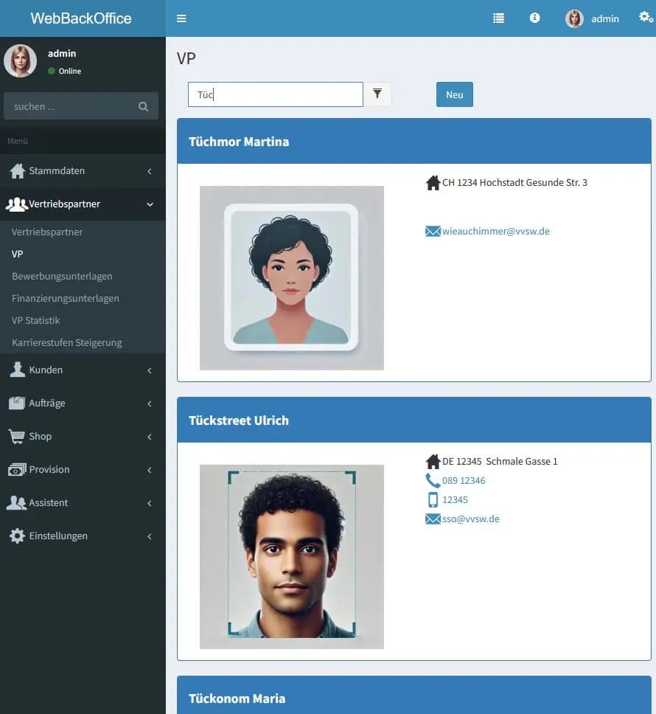Collapse the Vertriebspartner menu section
Image resolution: width=656 pixels, height=714 pixels.
pyautogui.click(x=83, y=204)
